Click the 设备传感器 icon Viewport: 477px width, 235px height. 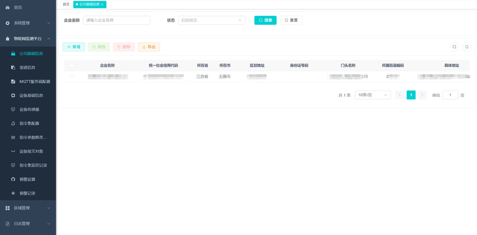(x=13, y=109)
